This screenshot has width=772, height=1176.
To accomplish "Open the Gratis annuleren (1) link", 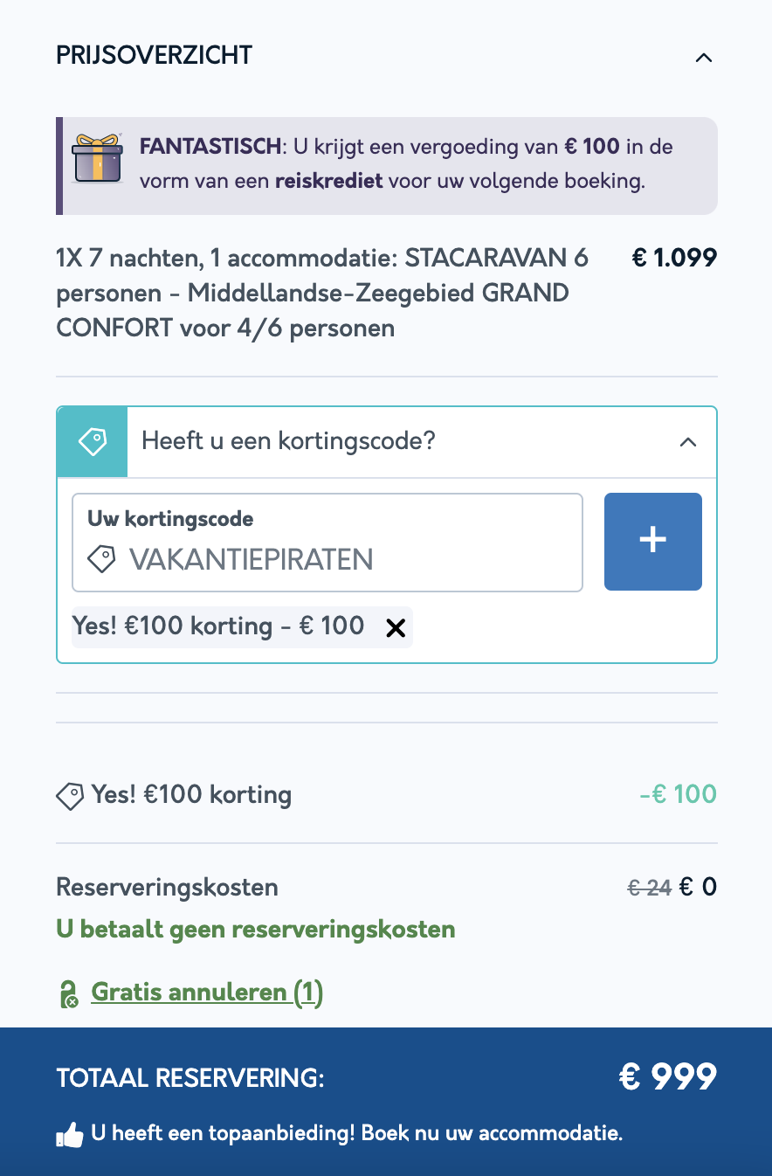I will click(x=207, y=993).
